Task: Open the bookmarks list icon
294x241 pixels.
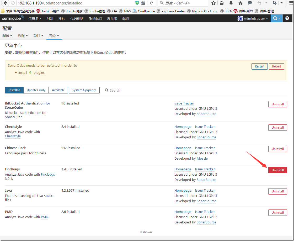Action: 222,3
